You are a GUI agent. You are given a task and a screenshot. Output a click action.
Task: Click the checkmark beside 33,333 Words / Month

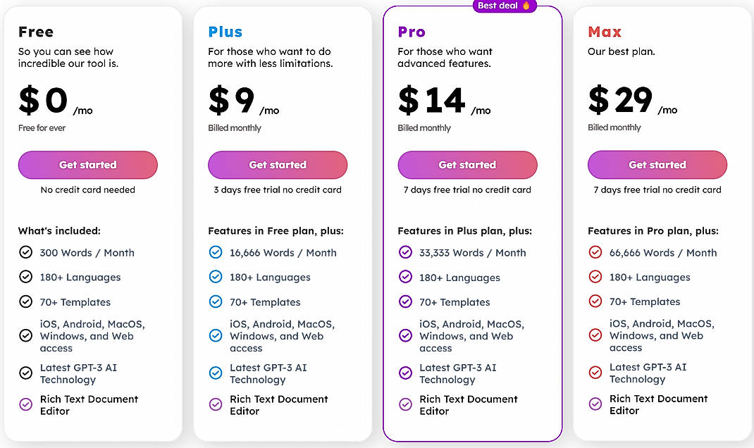click(x=405, y=252)
